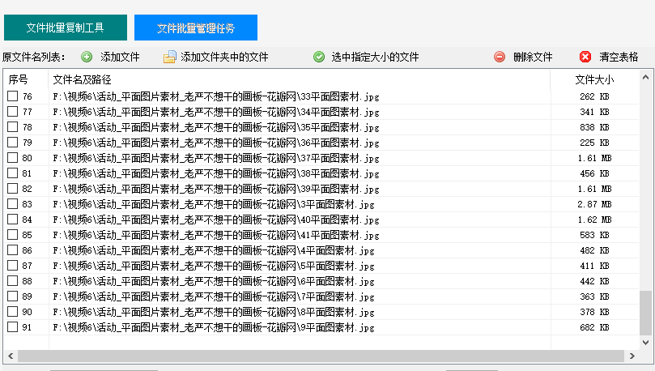Select the file path 9平面图素材.jpg
Viewport: 655px width, 371px height.
click(214, 327)
